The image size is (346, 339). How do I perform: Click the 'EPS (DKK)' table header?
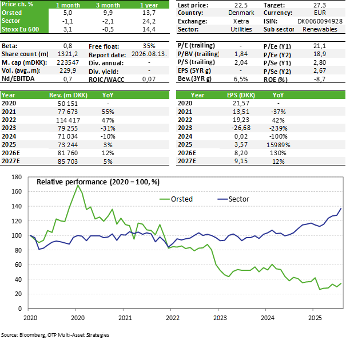click(x=241, y=95)
